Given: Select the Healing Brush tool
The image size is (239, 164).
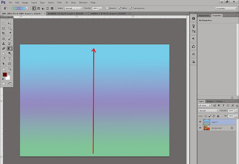Looking at the screenshot, I should (3, 39).
